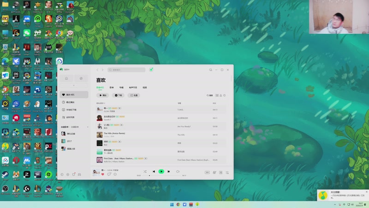Open 最近播放 recent plays in sidebar
Image resolution: width=369 pixels, height=208 pixels.
74,102
